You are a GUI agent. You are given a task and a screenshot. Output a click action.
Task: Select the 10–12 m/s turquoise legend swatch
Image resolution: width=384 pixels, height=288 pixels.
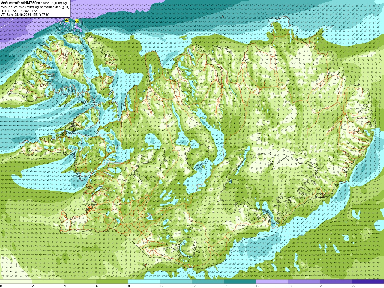click(176, 282)
